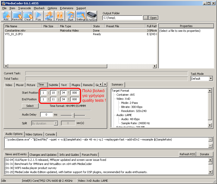The height and width of the screenshot is (184, 217).
Task: Switch to the Video Options tab
Action: click(x=34, y=134)
